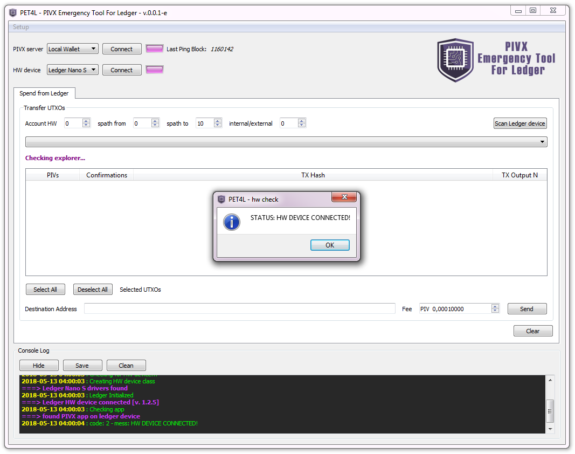Click console scrollbar up arrow
575x454 pixels.
coord(550,380)
